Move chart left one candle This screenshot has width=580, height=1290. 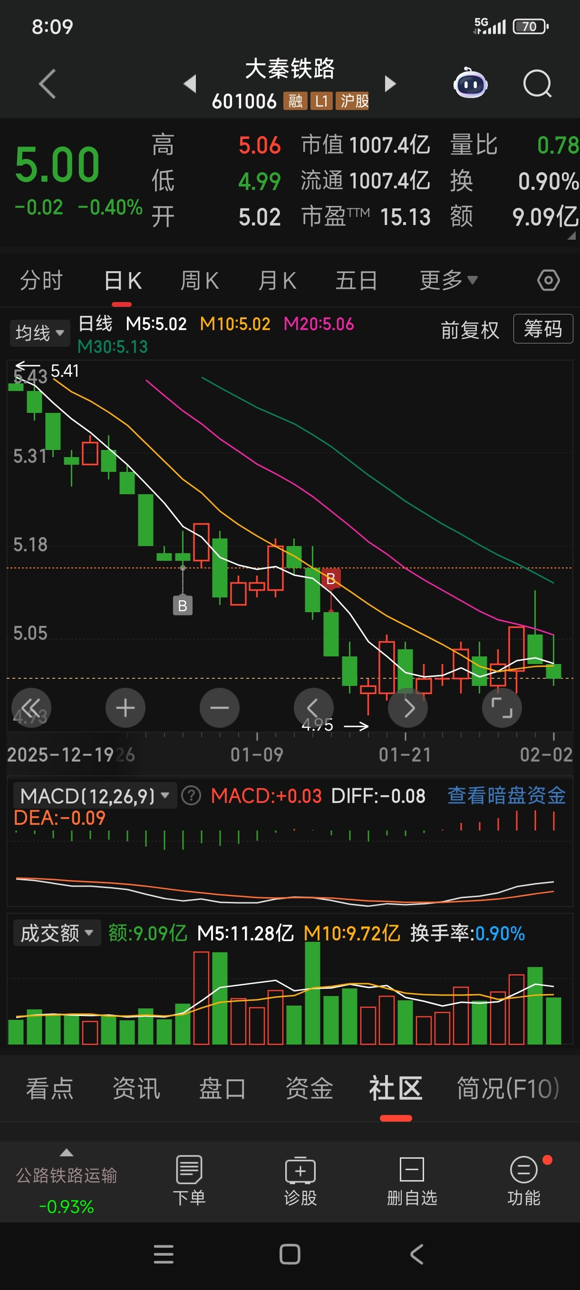(x=313, y=708)
